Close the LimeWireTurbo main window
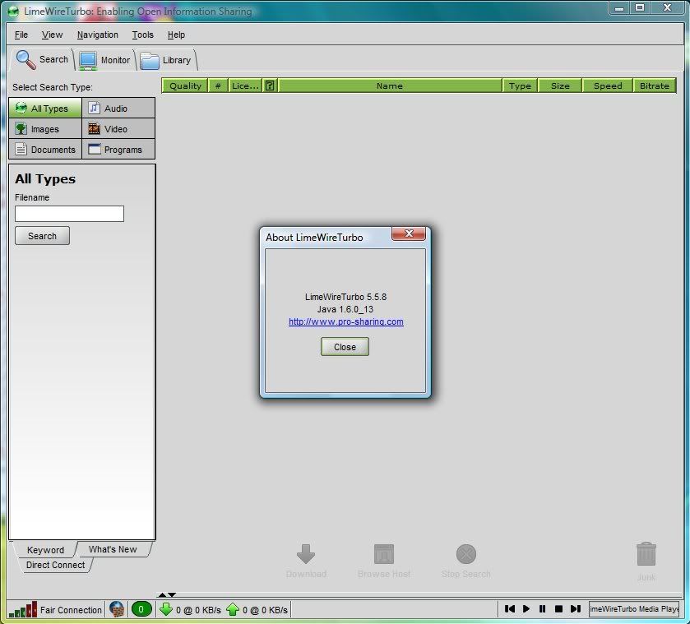The image size is (690, 624). pos(668,8)
